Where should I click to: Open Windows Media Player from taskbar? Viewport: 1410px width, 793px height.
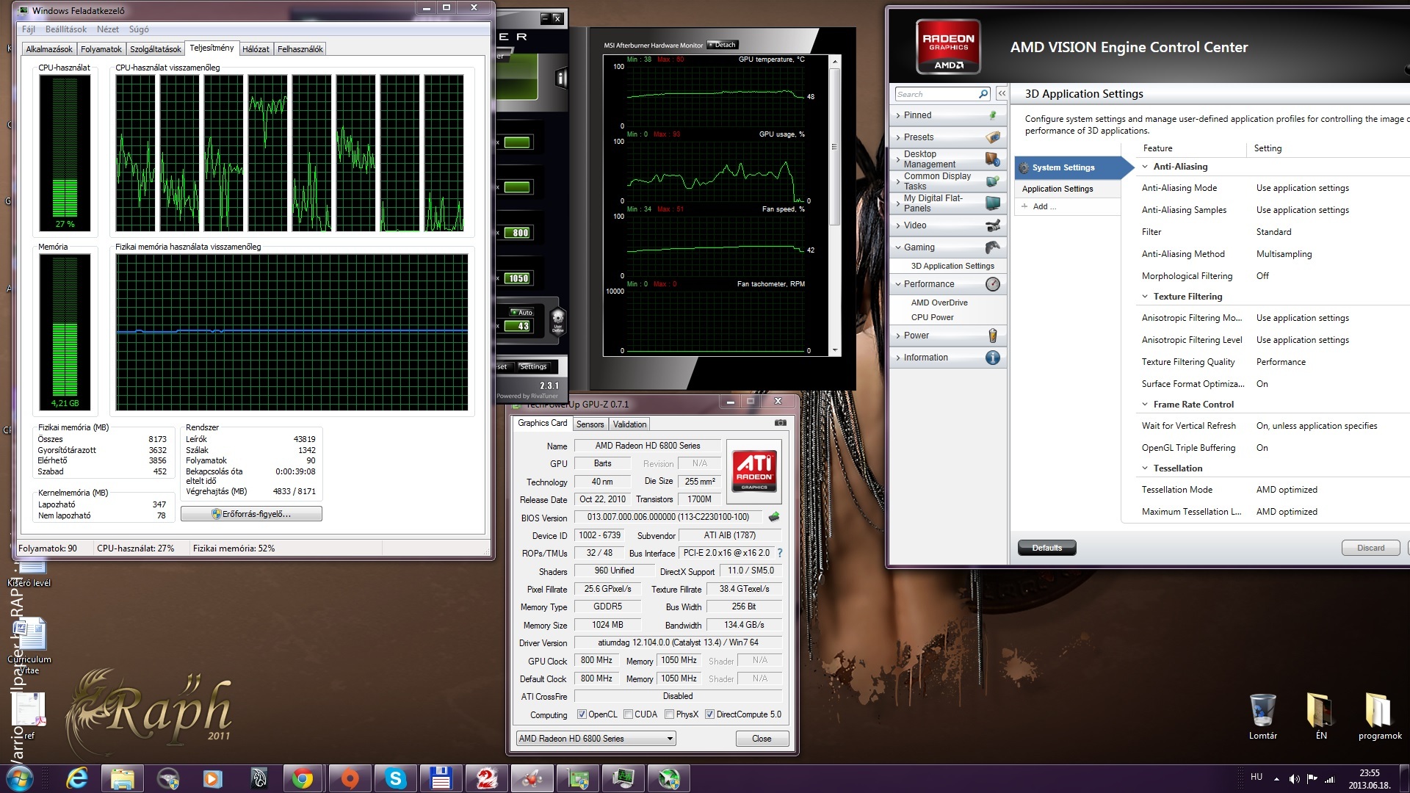(212, 778)
